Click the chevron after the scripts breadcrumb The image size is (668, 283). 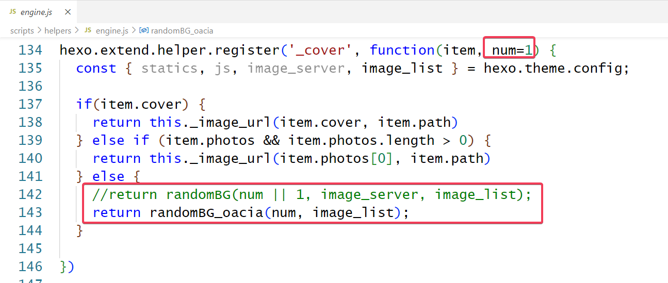pos(39,31)
